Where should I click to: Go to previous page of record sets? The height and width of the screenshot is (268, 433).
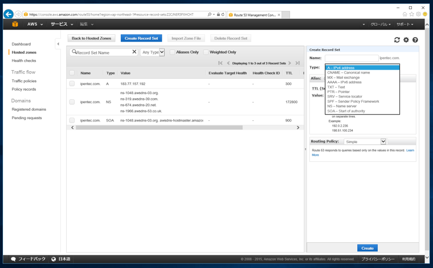228,63
